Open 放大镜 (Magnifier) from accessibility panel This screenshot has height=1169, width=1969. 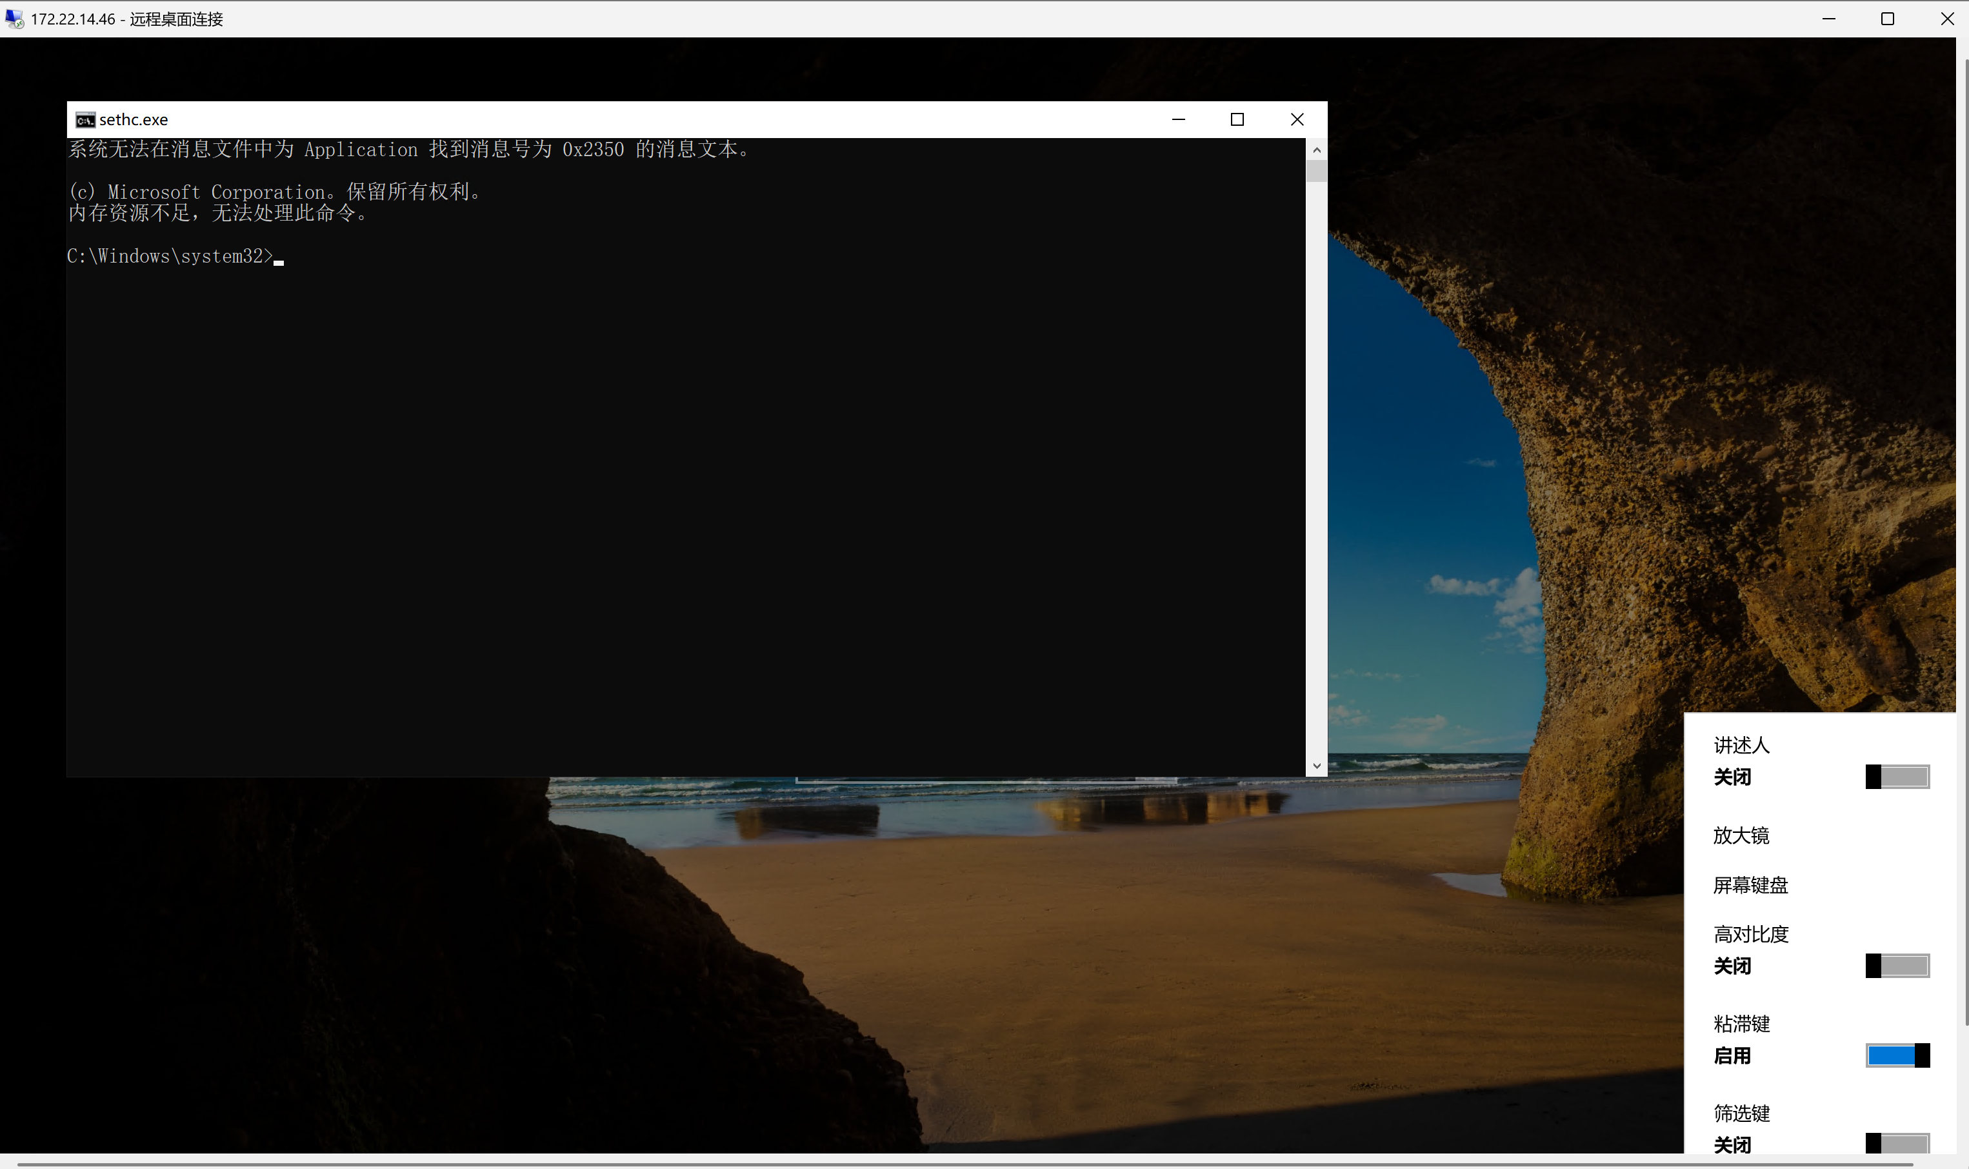pos(1741,836)
